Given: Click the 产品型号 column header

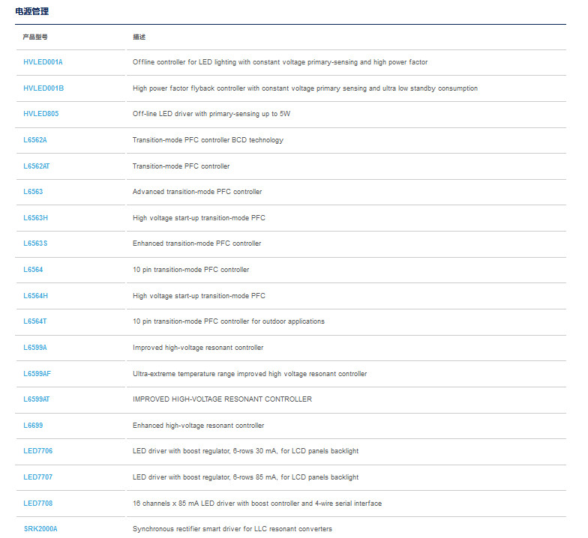Looking at the screenshot, I should point(34,37).
